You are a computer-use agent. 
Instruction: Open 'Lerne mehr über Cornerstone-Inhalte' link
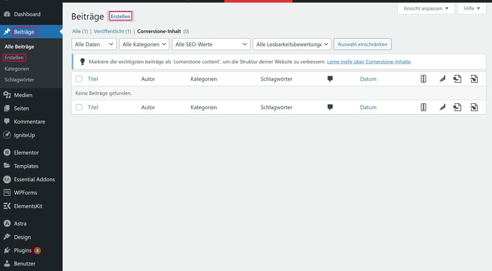tap(369, 62)
